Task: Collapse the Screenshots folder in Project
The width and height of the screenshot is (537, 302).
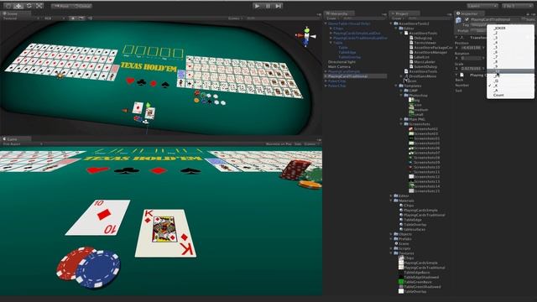Action: (x=402, y=124)
